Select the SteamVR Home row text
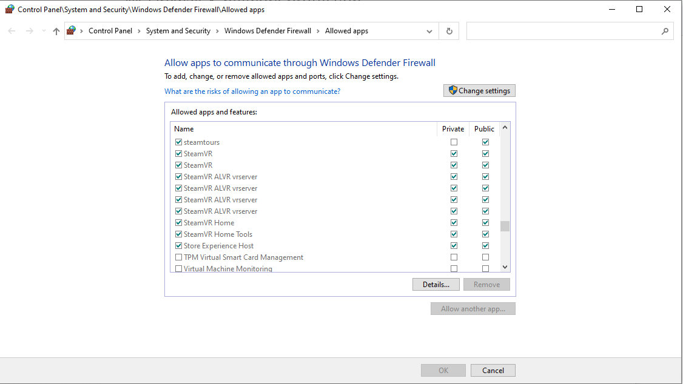 (209, 223)
